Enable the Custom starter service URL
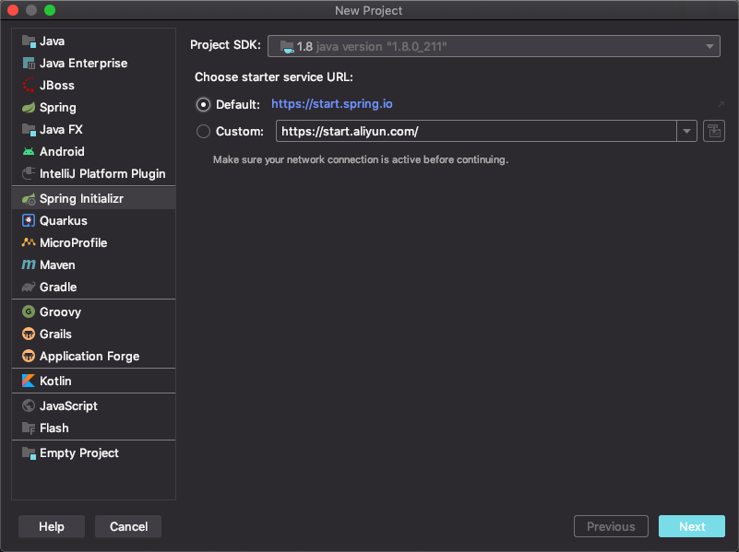The height and width of the screenshot is (552, 739). 203,131
